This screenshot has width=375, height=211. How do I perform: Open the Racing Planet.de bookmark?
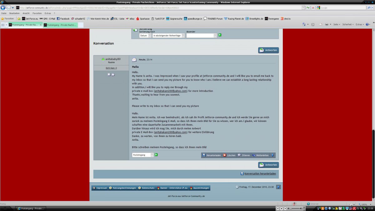click(234, 19)
